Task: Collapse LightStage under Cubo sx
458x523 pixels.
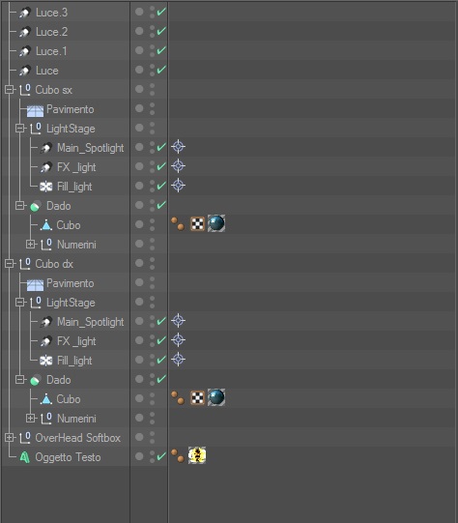Action: click(x=19, y=128)
